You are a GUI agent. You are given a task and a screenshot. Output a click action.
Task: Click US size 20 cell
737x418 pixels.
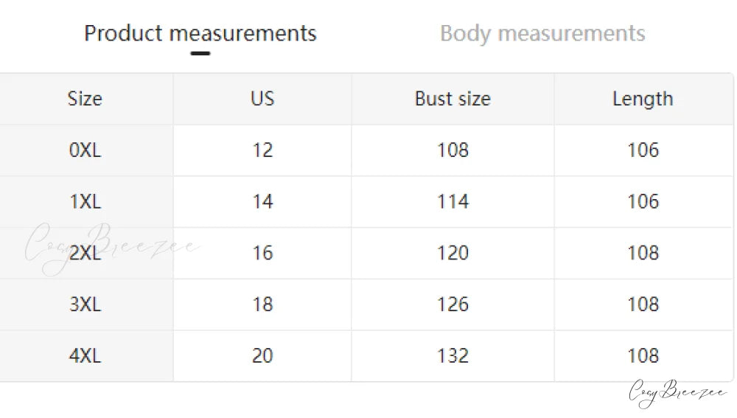pyautogui.click(x=262, y=356)
